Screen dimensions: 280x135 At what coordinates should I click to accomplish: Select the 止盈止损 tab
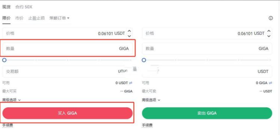click(36, 18)
